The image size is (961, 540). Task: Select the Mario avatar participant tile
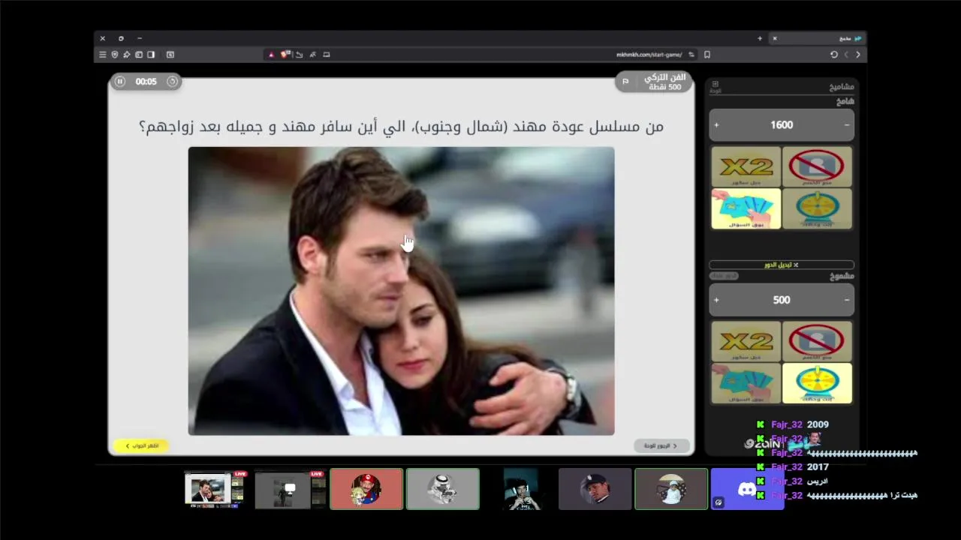[366, 489]
